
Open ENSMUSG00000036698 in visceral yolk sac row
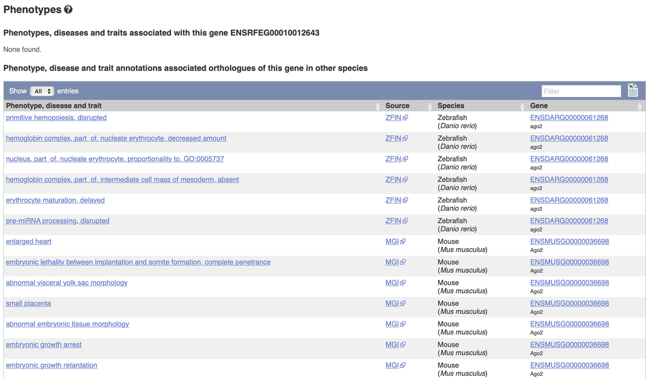pyautogui.click(x=570, y=283)
